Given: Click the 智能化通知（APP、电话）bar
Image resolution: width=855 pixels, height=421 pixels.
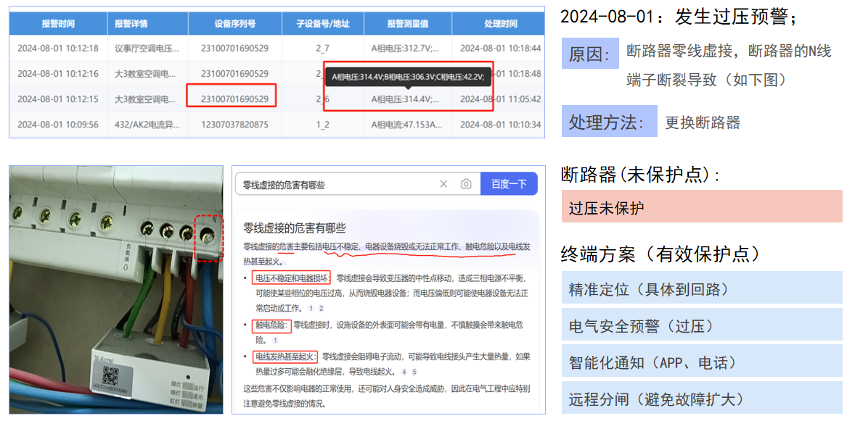Looking at the screenshot, I should click(x=702, y=361).
